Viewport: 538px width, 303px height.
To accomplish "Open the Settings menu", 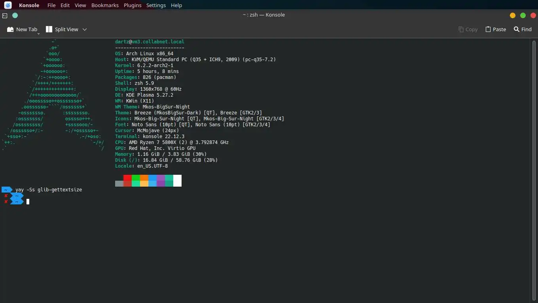I will coord(156,5).
